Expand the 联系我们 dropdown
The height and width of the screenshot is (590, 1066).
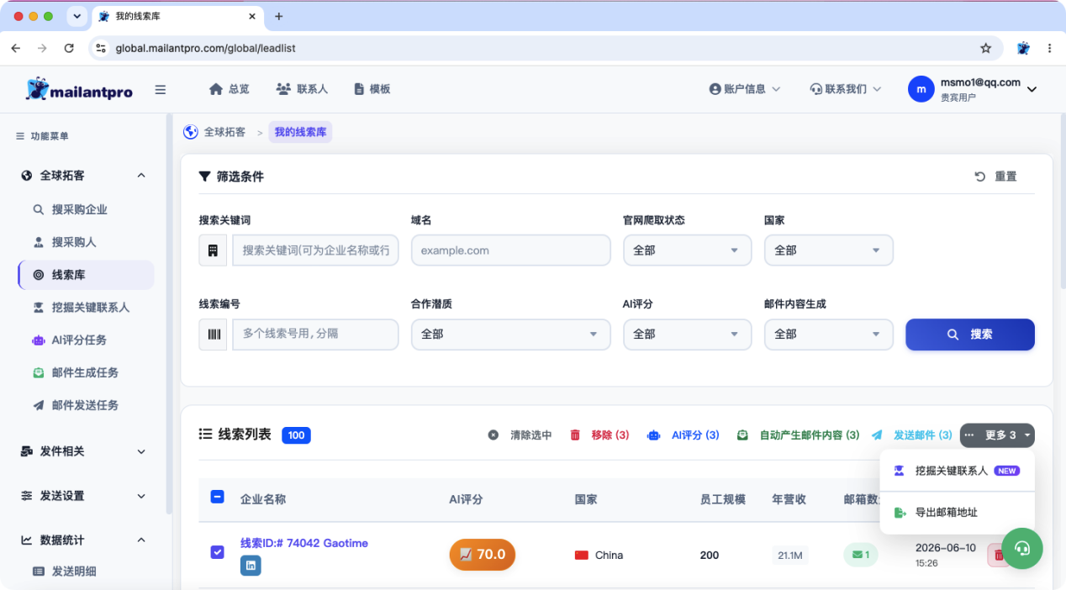846,89
